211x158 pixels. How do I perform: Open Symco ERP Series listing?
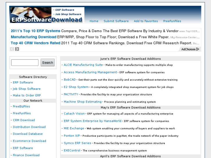(x=77, y=143)
